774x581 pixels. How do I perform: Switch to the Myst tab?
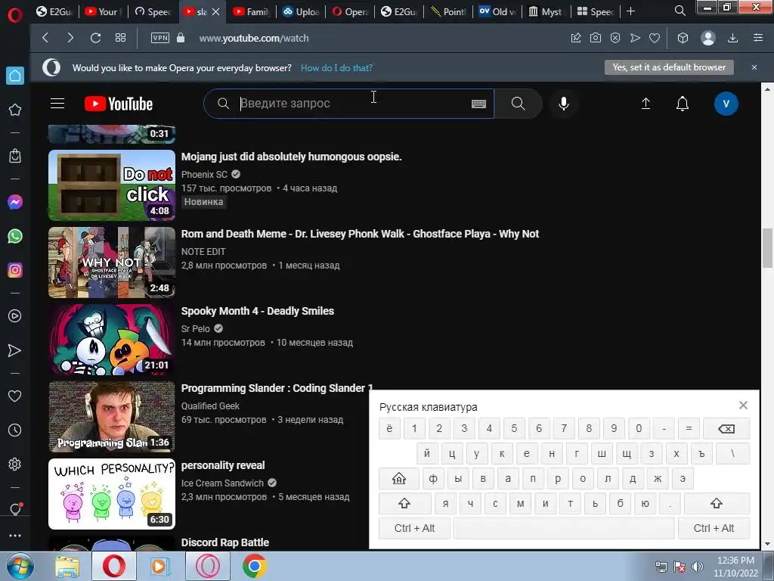coord(546,11)
